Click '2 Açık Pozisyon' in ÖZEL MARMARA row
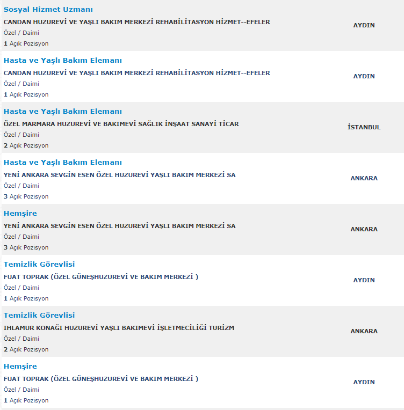The height and width of the screenshot is (410, 404). [26, 145]
